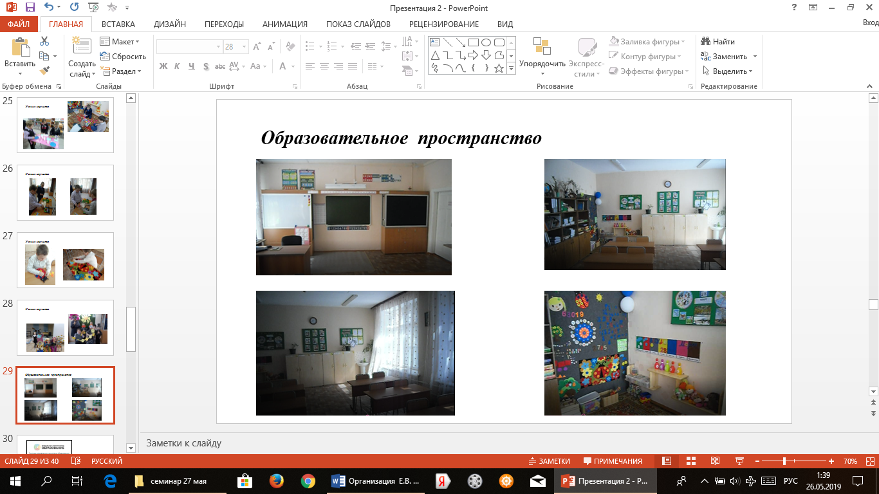879x494 pixels.
Task: Click the Сбросить reset button
Action: click(x=123, y=57)
